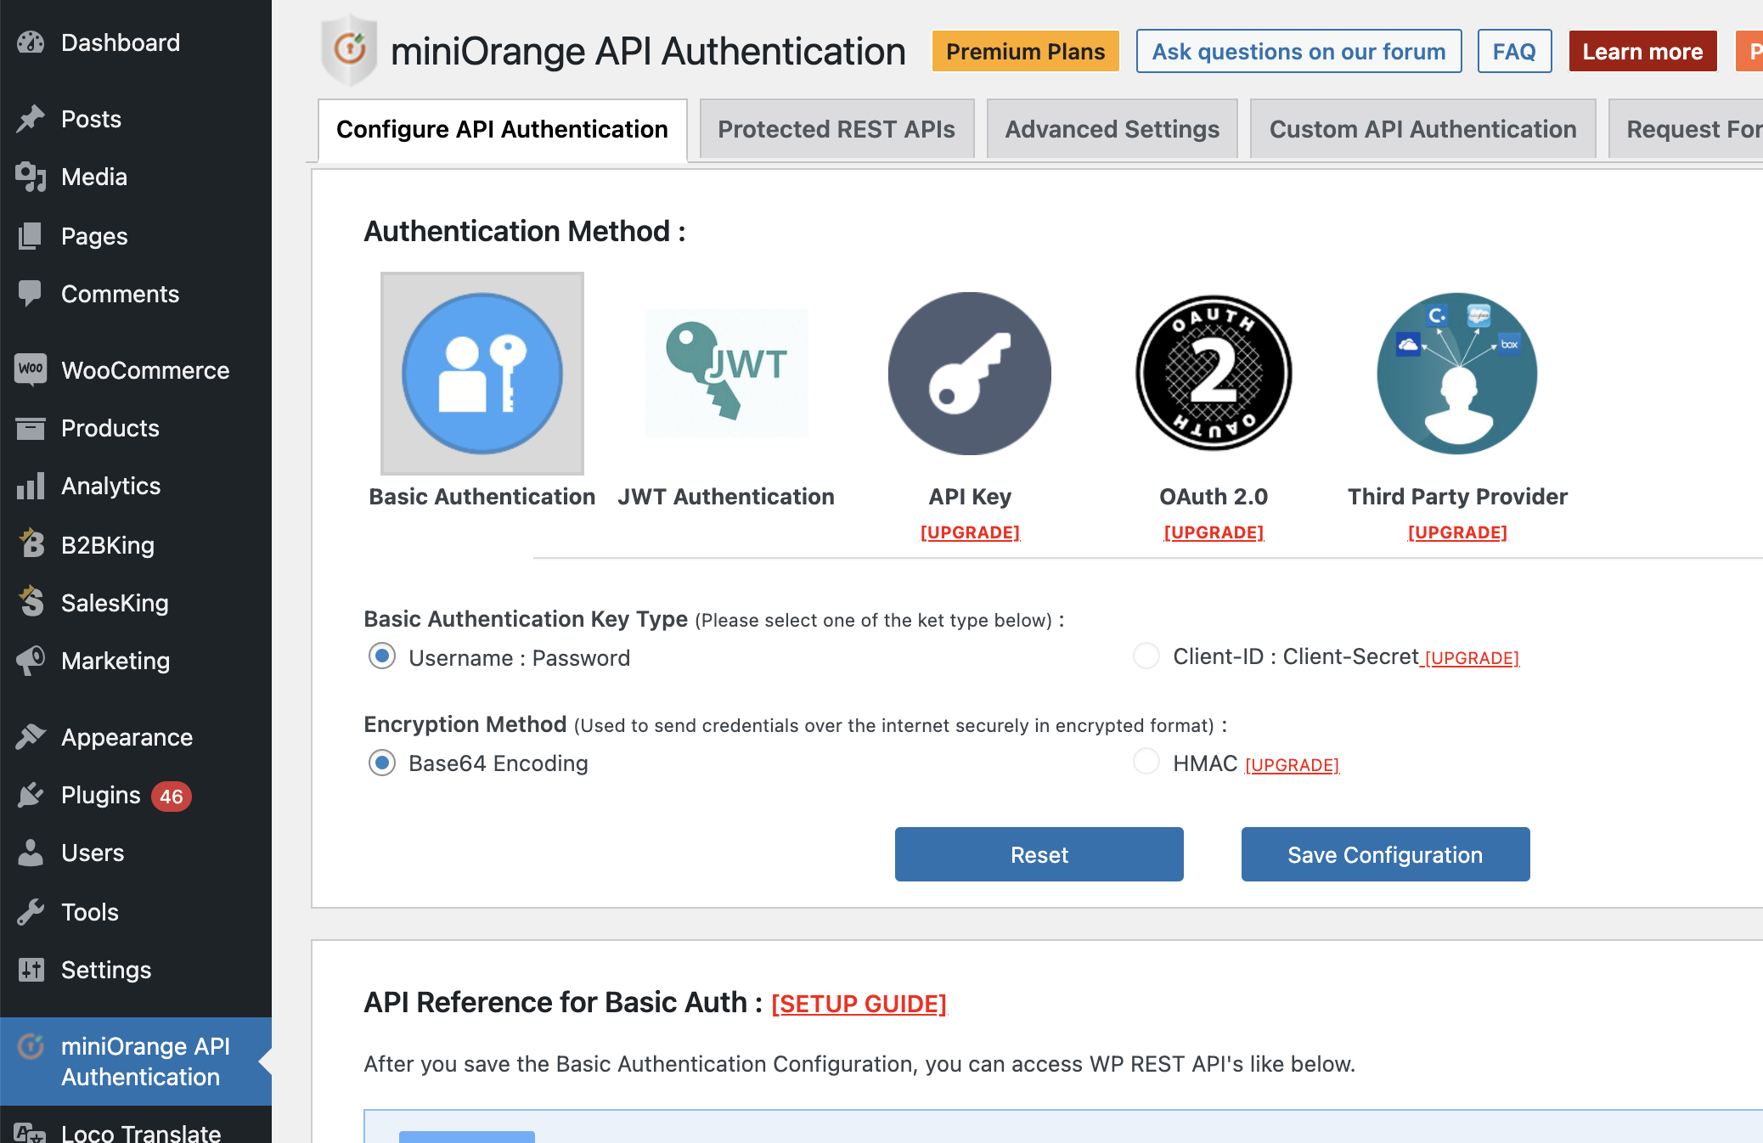This screenshot has height=1143, width=1763.
Task: Click the SalesKing sidebar icon
Action: click(x=31, y=602)
